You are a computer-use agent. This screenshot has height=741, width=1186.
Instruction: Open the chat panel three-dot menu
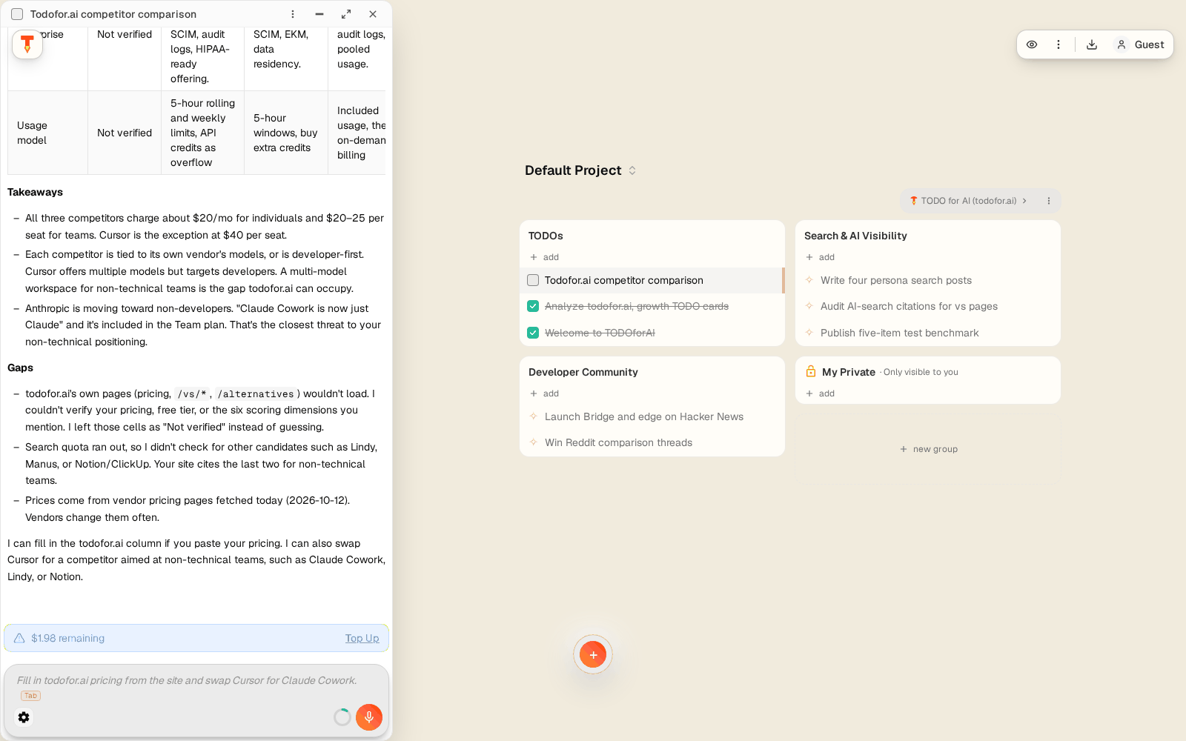293,14
